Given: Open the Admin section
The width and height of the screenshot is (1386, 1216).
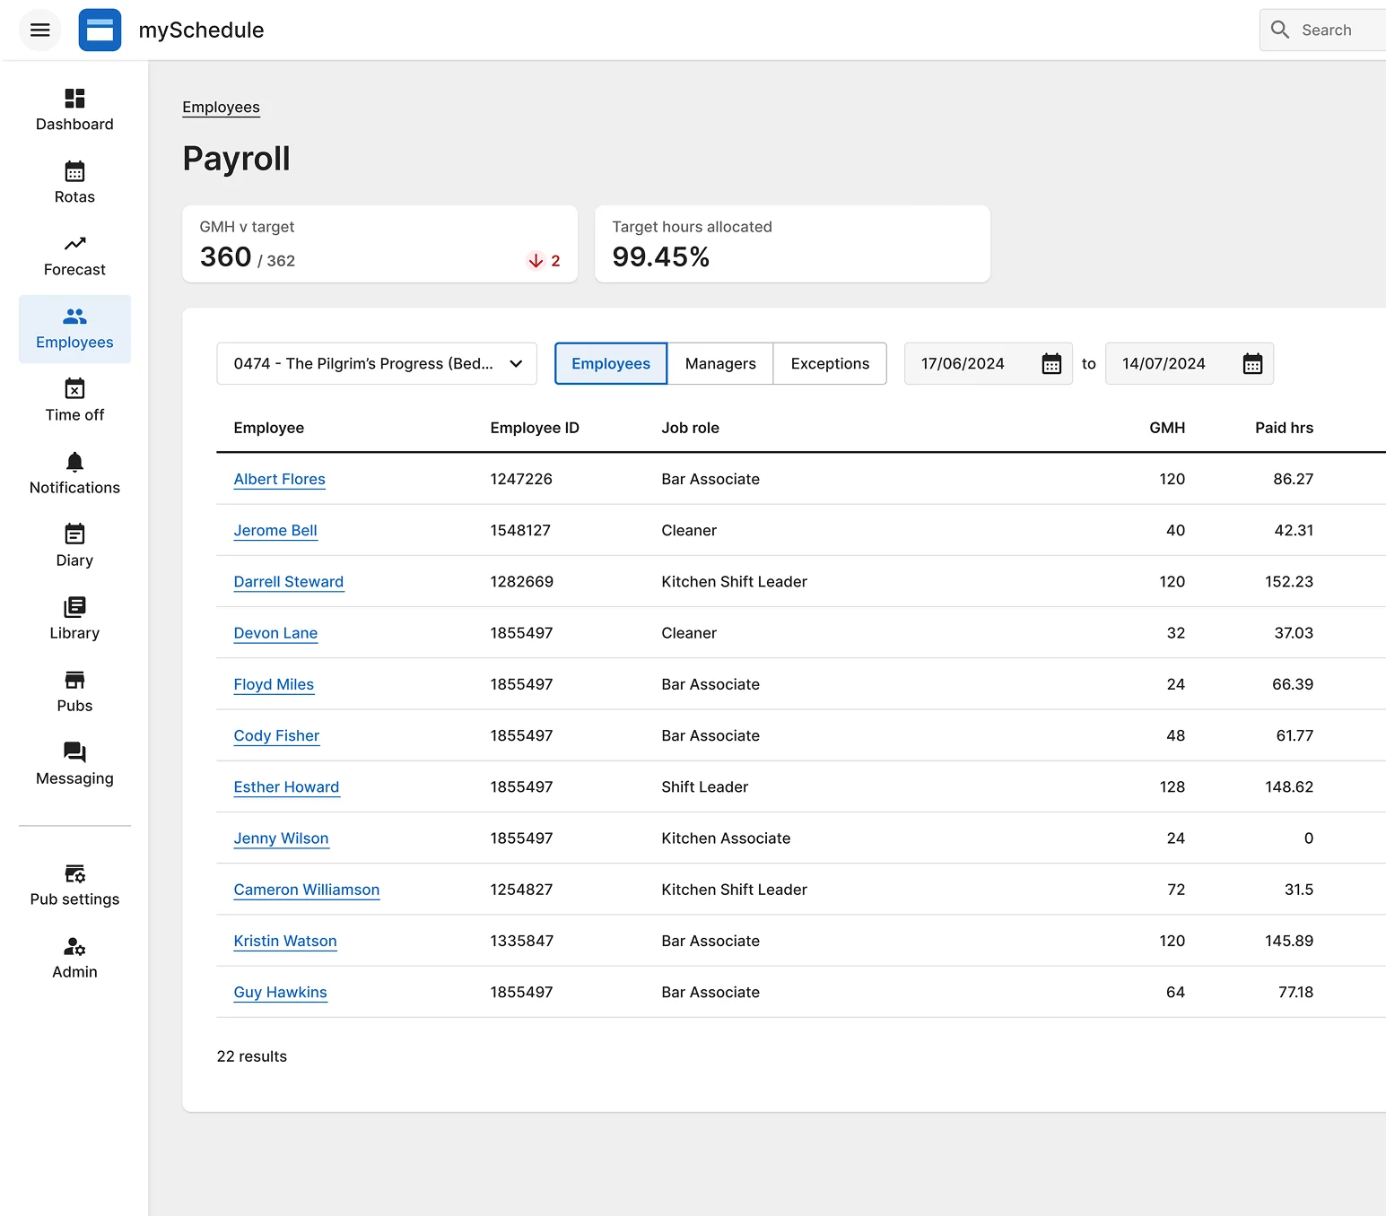Looking at the screenshot, I should tap(74, 959).
